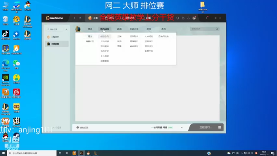Click the download arrow icon in WeGame header
Screen dimensions: 277x156
188,18
